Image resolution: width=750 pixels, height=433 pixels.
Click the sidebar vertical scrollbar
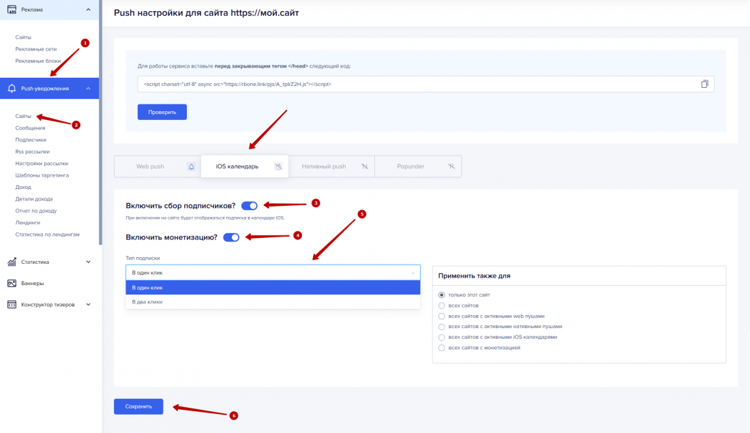[x=100, y=123]
